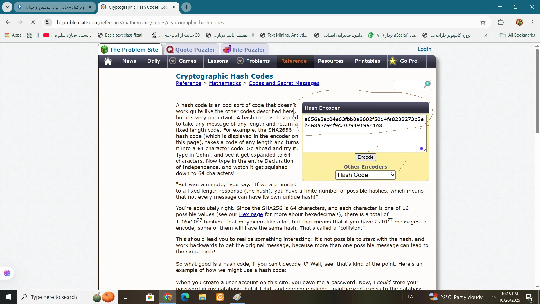Viewport: 540px width, 304px height.
Task: Open Microsoft Edge from taskbar
Action: [185, 297]
